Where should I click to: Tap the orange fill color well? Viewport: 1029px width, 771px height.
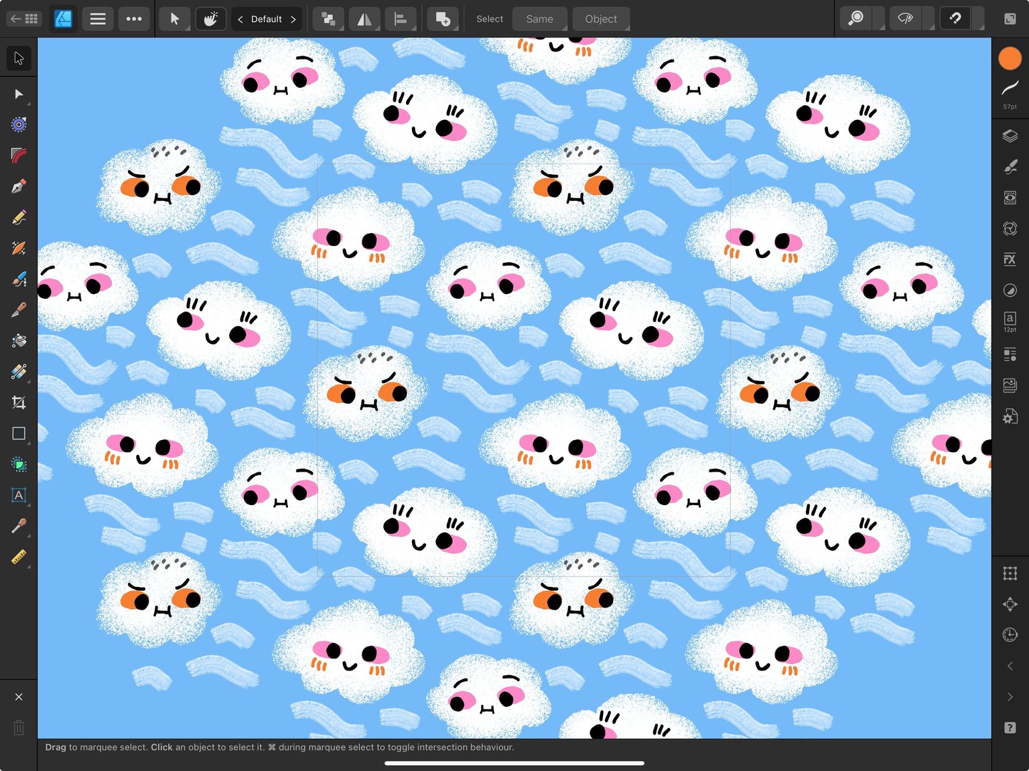(x=1010, y=58)
